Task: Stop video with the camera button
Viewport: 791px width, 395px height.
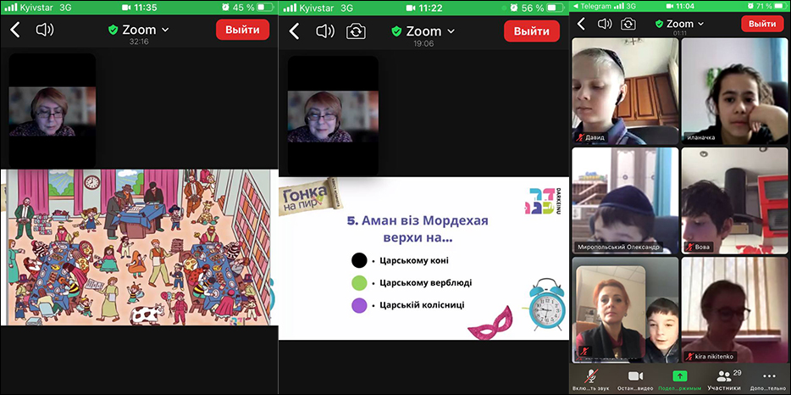Action: coord(635,379)
